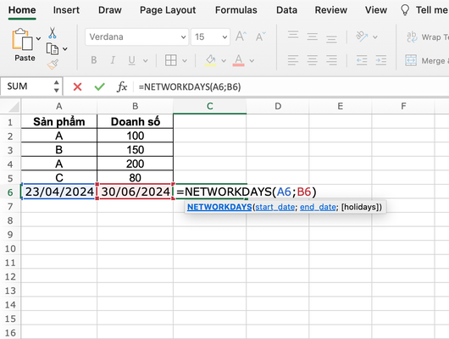Expand underline style dropdown arrow
Screen dimensions: 449x339
(146, 61)
